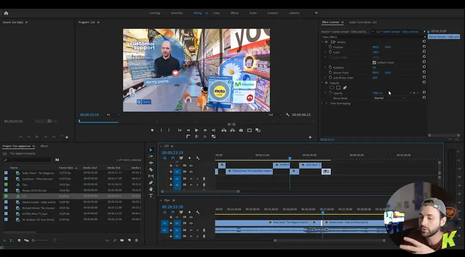Reset the Position parameter
The height and width of the screenshot is (257, 465).
coord(424,47)
